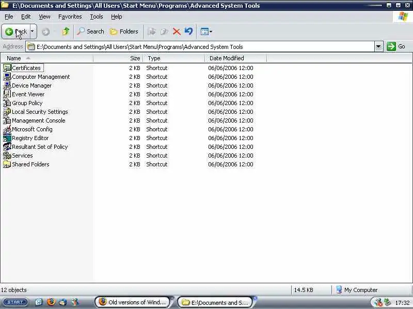
Task: Open the Help menu
Action: [117, 16]
